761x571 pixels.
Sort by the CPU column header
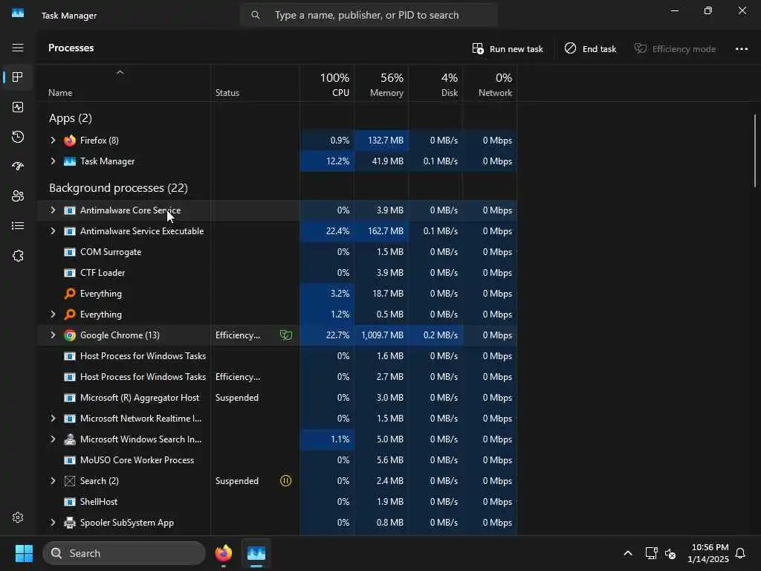click(327, 85)
